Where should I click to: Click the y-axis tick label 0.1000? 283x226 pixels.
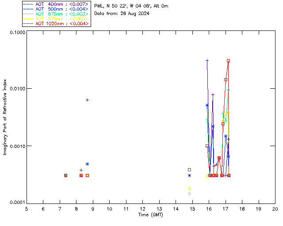tap(18, 32)
